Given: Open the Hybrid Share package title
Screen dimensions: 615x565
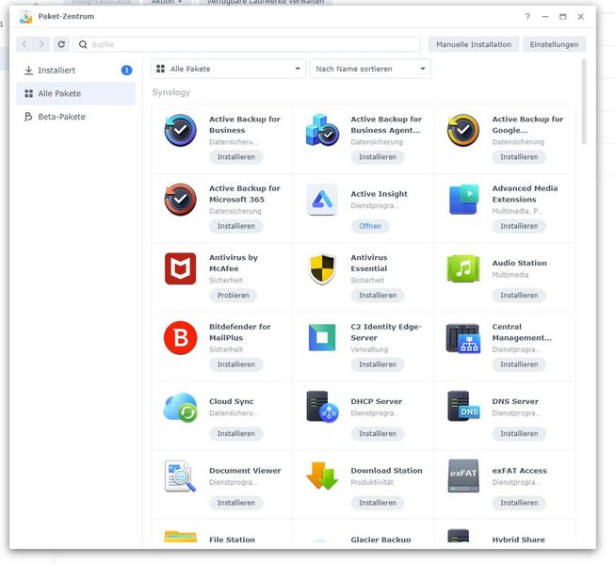Looking at the screenshot, I should click(519, 540).
